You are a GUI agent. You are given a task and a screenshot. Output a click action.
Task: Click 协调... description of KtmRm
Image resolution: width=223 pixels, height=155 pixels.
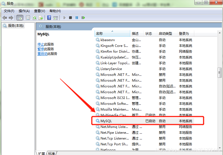point(136,51)
